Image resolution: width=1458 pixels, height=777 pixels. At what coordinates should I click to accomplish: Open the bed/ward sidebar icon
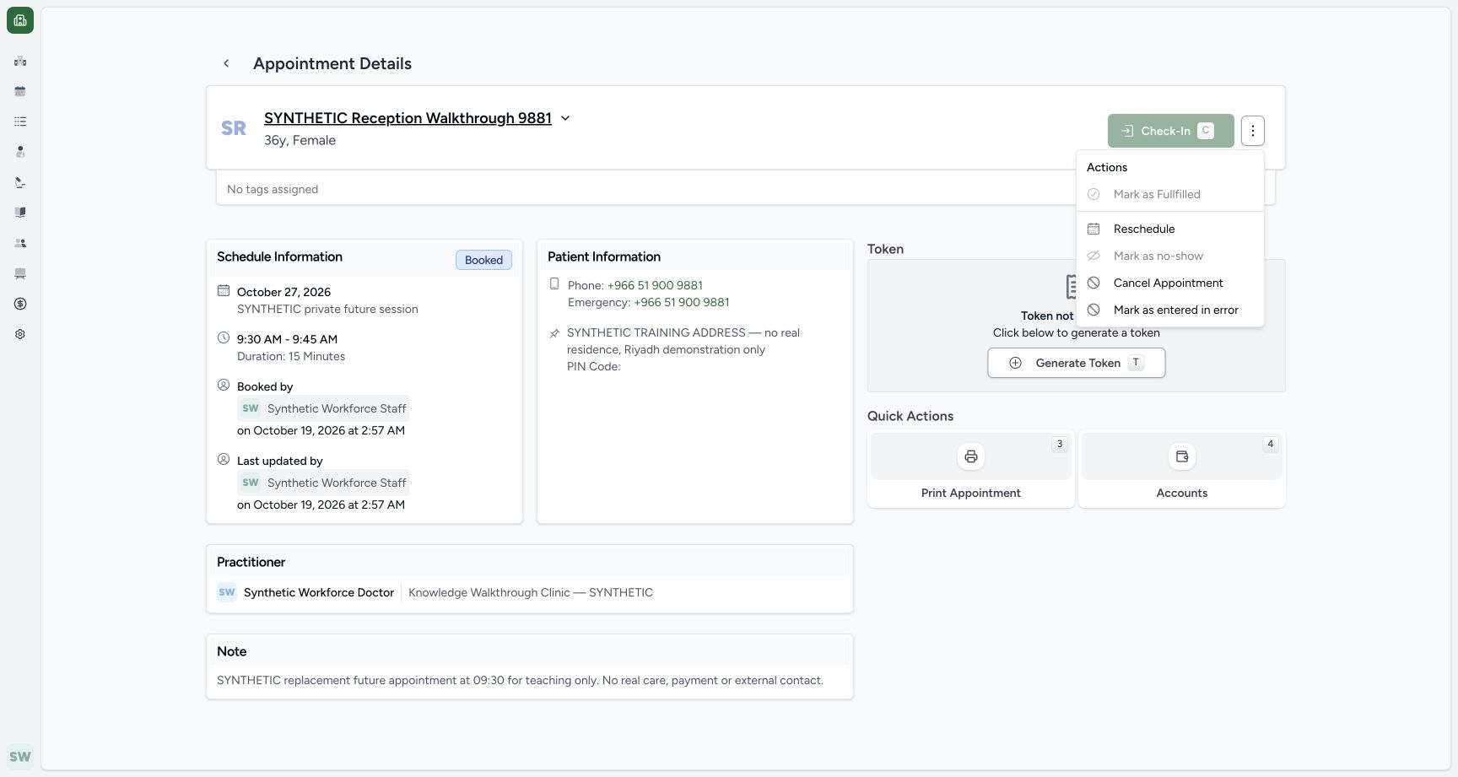[20, 273]
